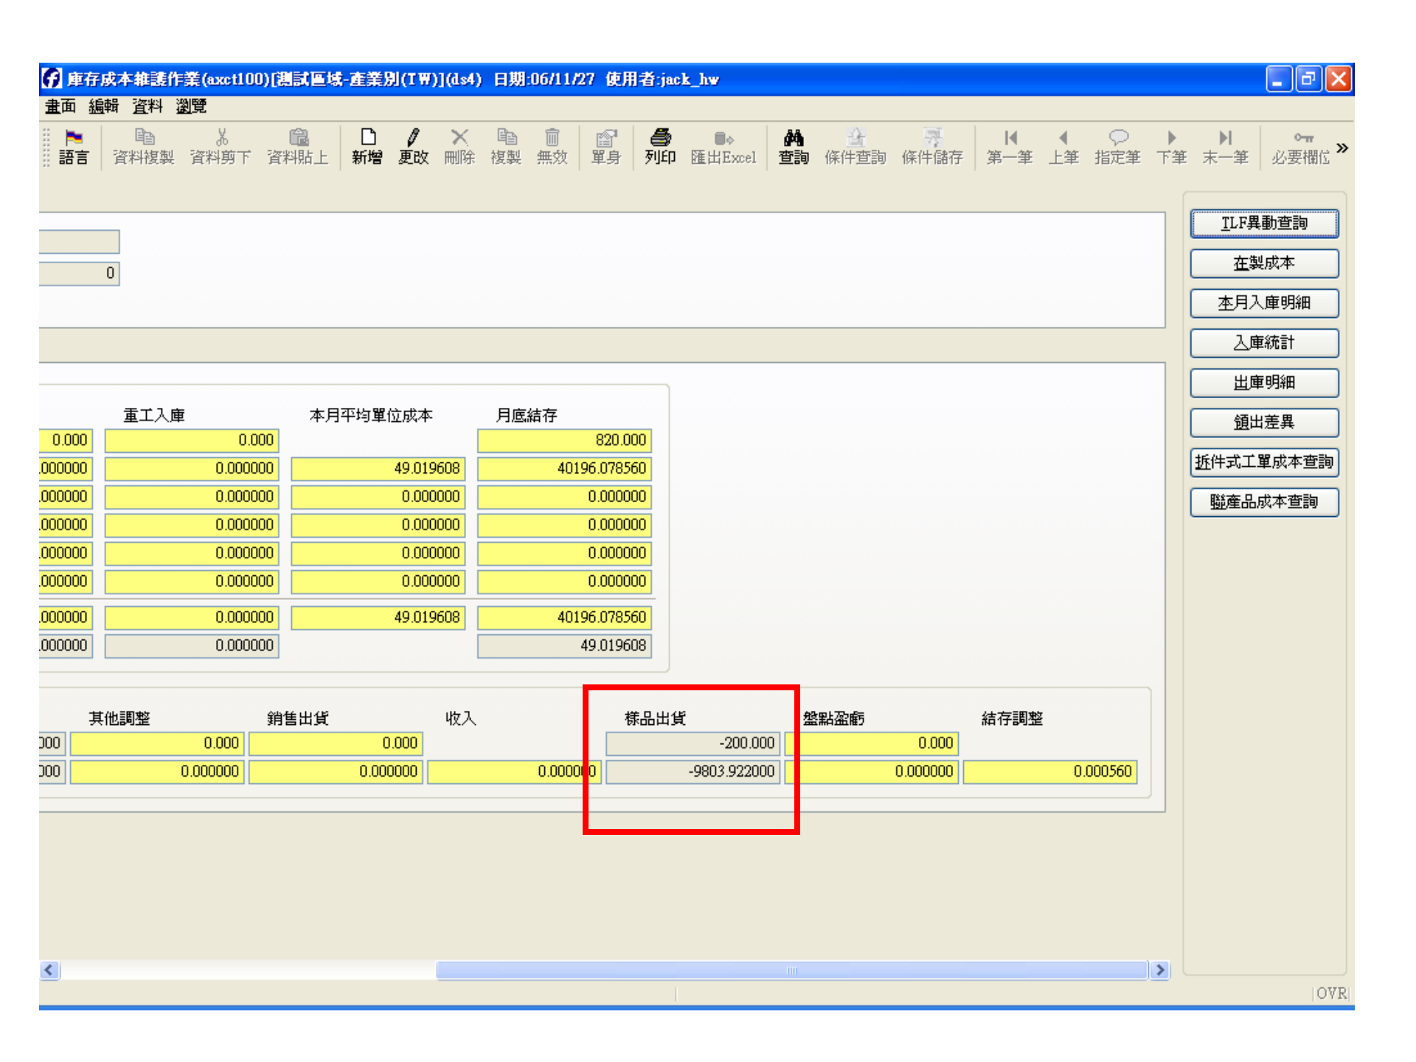
Task: Jump to first record with 第一筆
Action: [1010, 146]
